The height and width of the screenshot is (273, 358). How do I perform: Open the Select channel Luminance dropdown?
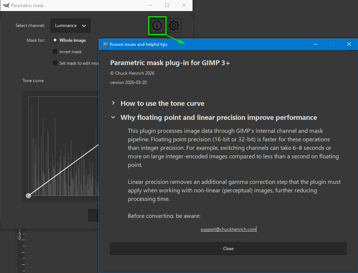pos(70,26)
